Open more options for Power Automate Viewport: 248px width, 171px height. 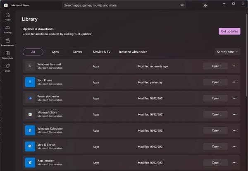point(234,98)
